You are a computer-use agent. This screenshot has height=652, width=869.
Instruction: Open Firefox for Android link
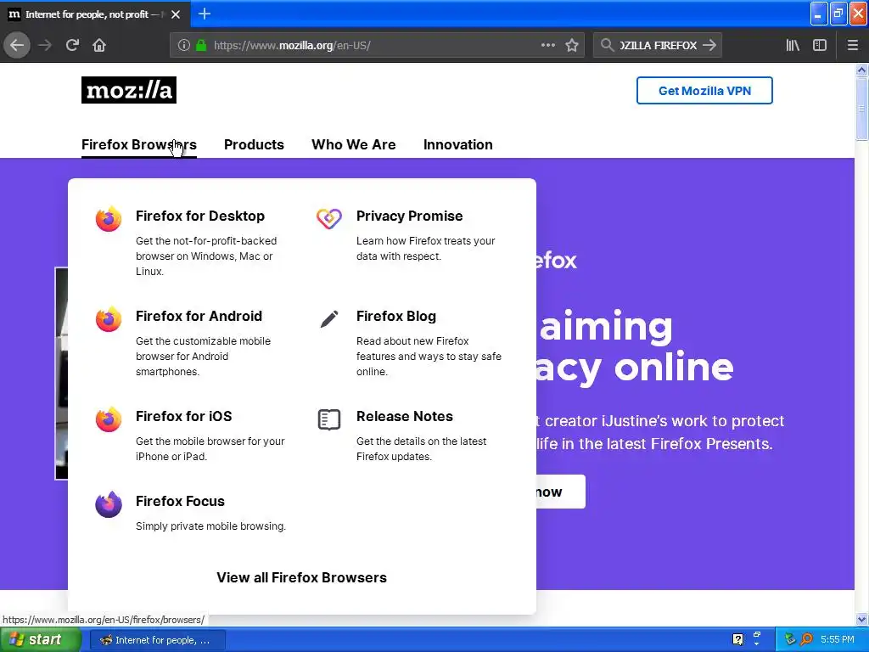199,316
